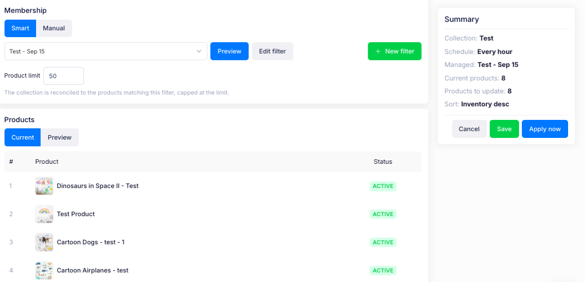
Task: Click the Status column header
Action: (383, 162)
